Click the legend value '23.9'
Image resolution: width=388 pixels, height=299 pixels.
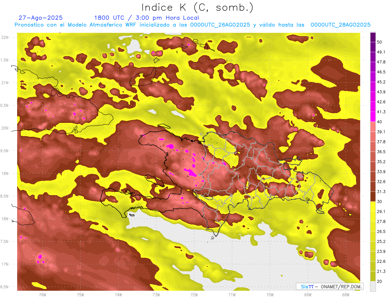[x=381, y=252]
